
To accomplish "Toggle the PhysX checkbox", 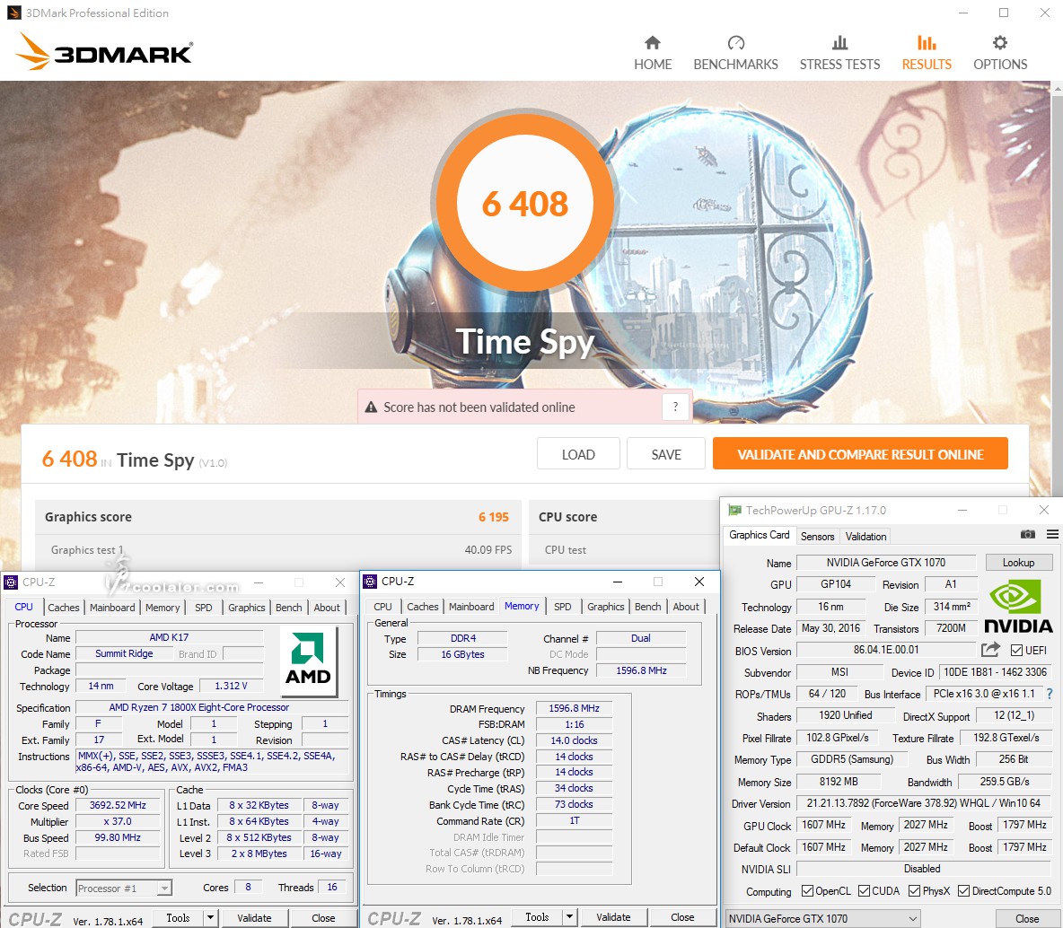I will pyautogui.click(x=915, y=890).
